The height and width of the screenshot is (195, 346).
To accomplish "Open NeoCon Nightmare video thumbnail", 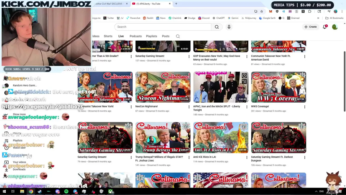I will 163,87.
